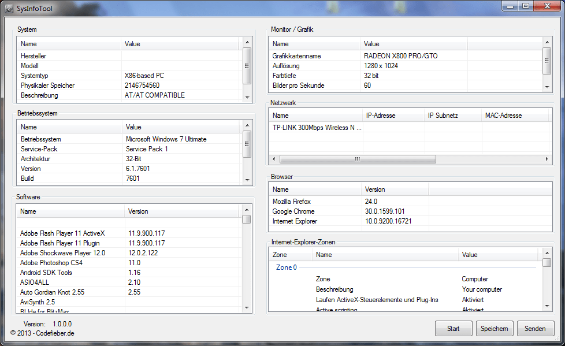Image resolution: width=565 pixels, height=346 pixels.
Task: Select the Hersteller row
Action: pos(130,56)
